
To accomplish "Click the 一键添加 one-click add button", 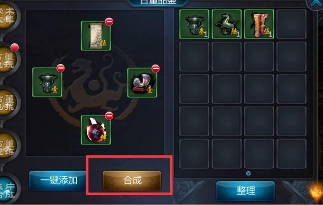I will 59,180.
